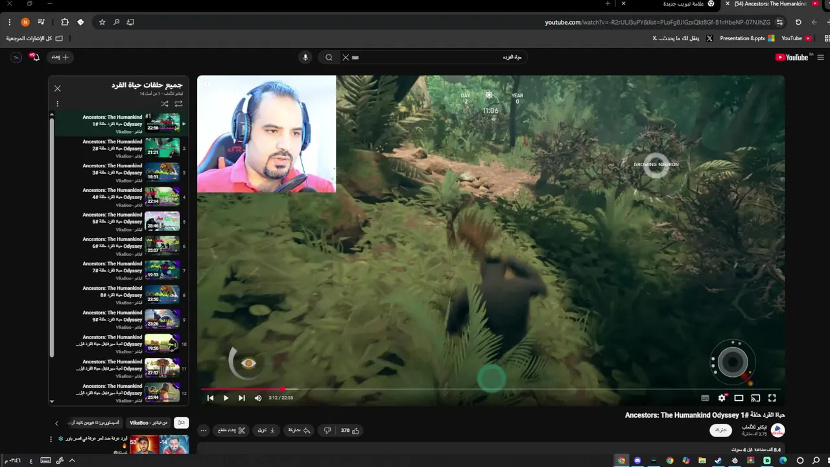Seek the red video progress bar

pos(491,389)
